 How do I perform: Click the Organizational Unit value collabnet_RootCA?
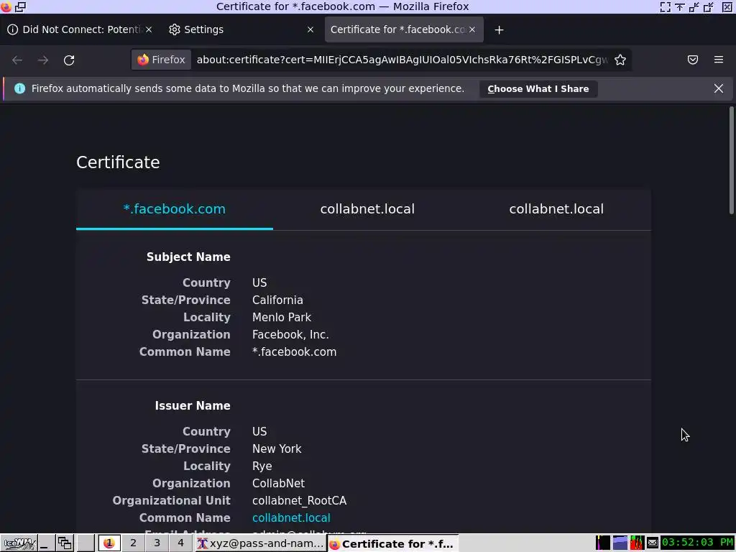point(300,501)
